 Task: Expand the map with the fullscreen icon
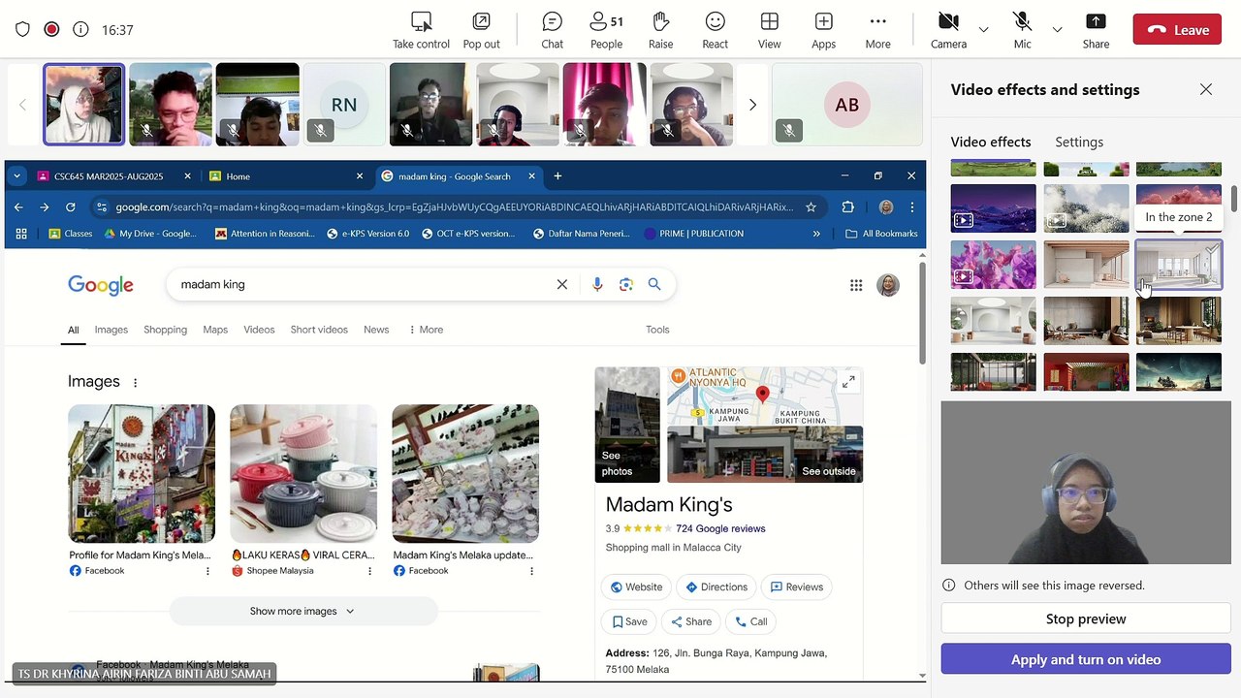(848, 382)
